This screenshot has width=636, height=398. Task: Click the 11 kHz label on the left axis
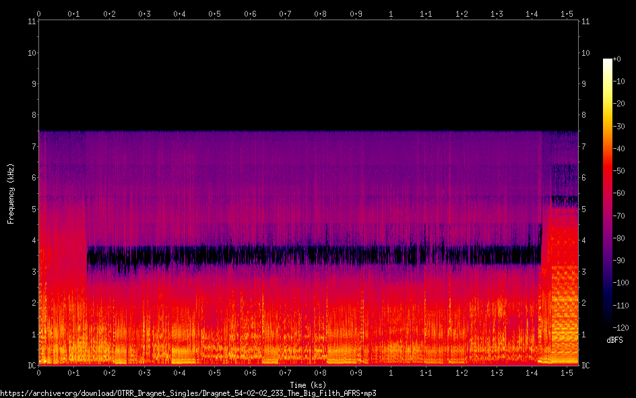pos(31,22)
